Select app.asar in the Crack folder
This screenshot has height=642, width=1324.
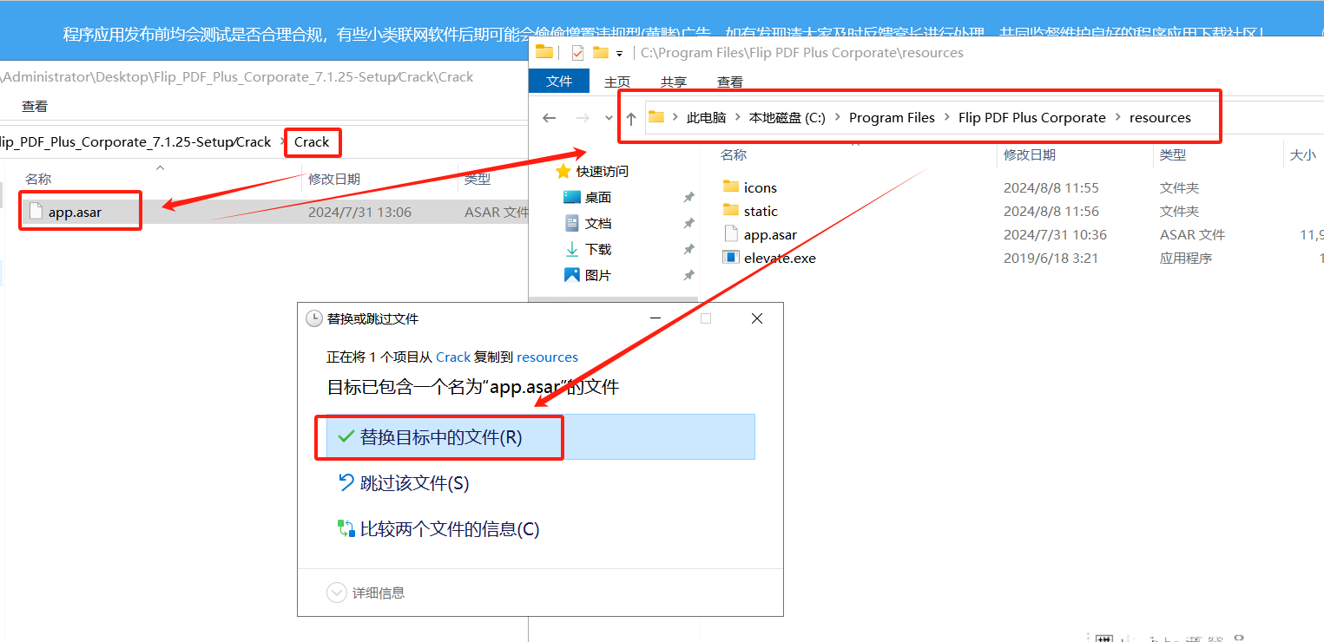pos(75,212)
